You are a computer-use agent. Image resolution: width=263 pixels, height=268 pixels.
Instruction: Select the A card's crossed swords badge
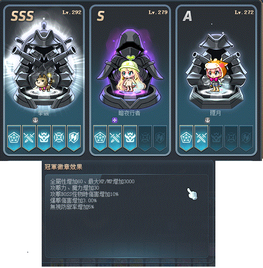pos(201,138)
